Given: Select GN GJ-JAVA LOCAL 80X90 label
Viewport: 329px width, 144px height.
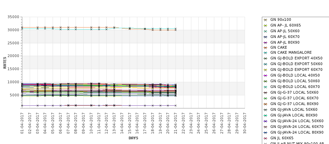Looking at the screenshot, I should tap(294, 115).
